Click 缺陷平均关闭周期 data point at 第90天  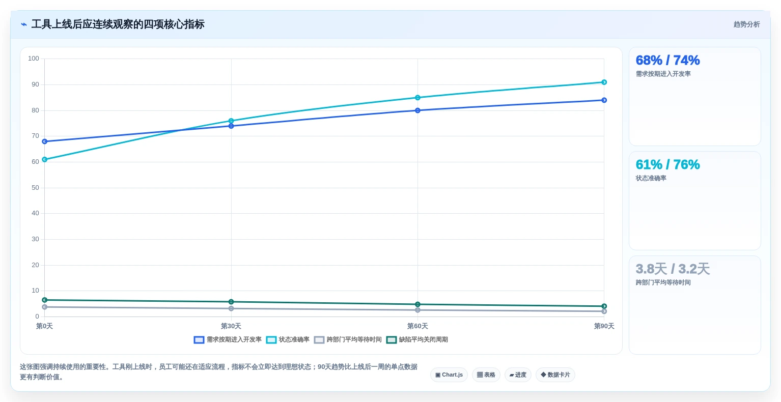[604, 306]
